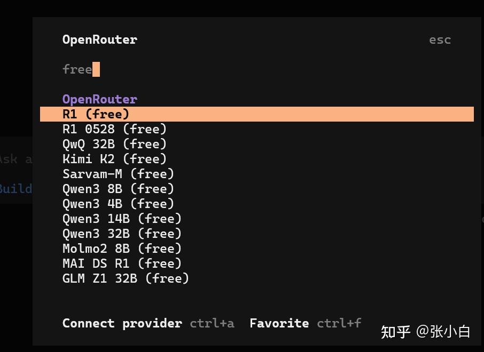
Task: Pick Molmo2 8B (free) entry
Action: pos(122,249)
